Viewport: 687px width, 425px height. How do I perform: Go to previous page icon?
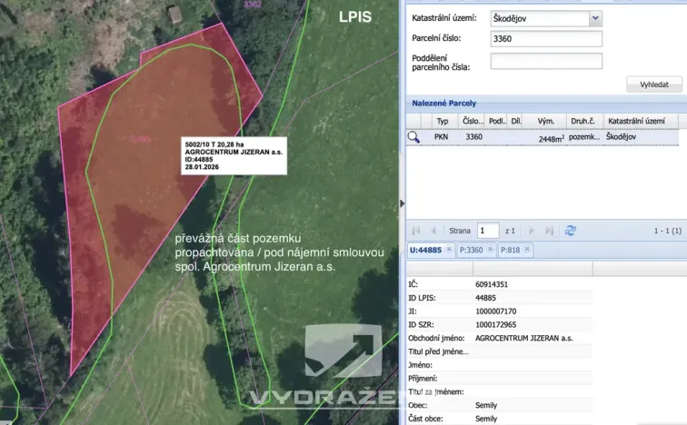[433, 231]
